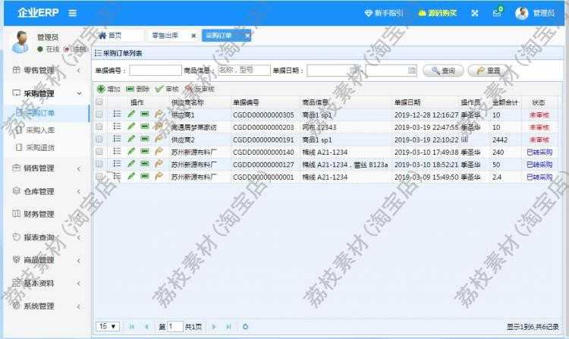Expand the 仓库管理 sidebar menu
Viewport: 569px width, 339px height.
coord(47,191)
